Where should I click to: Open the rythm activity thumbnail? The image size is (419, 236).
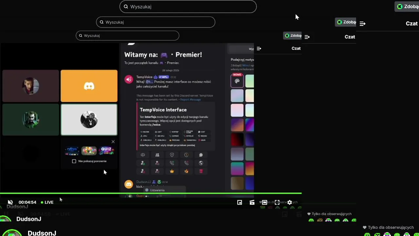(x=72, y=150)
